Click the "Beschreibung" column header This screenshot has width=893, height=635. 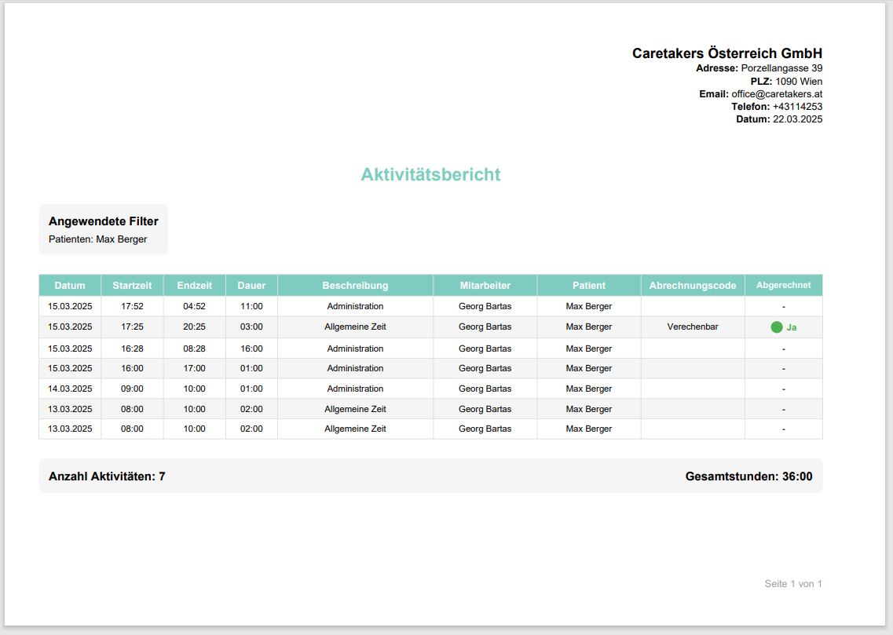coord(355,286)
